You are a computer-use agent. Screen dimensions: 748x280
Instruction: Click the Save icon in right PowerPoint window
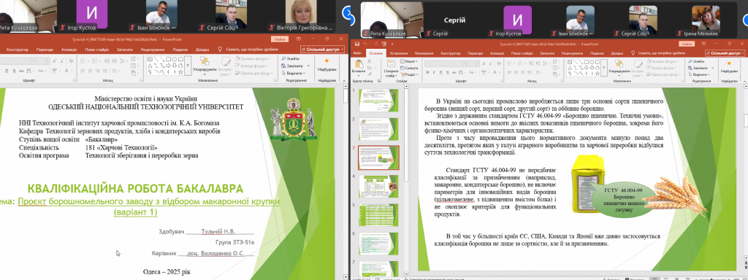point(356,44)
